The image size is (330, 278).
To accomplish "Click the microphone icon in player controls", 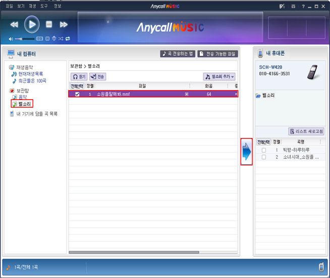I will 54,38.
